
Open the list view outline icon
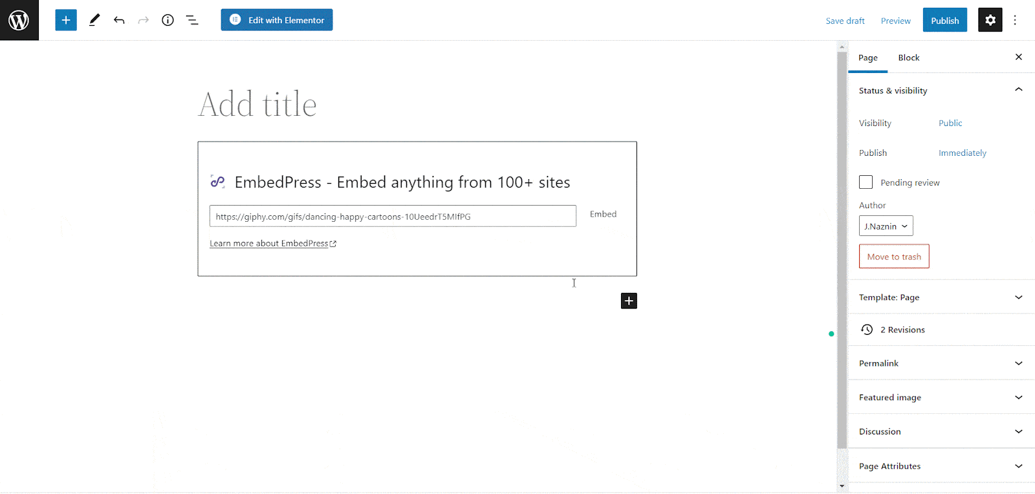pyautogui.click(x=192, y=20)
